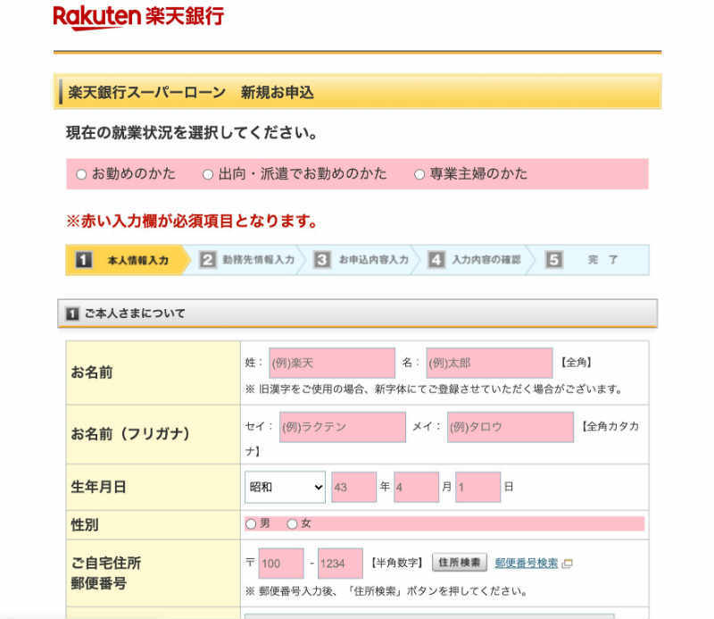Image resolution: width=714 pixels, height=619 pixels.
Task: Click the birth year field before 年
Action: [354, 487]
